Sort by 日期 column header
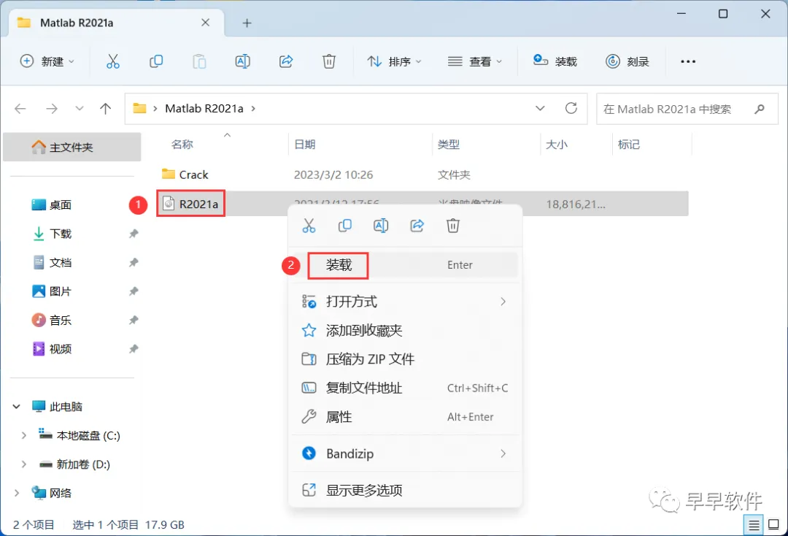The height and width of the screenshot is (536, 788). pos(304,145)
